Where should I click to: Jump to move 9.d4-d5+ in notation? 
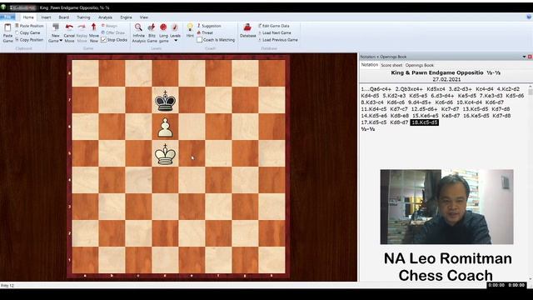420,102
